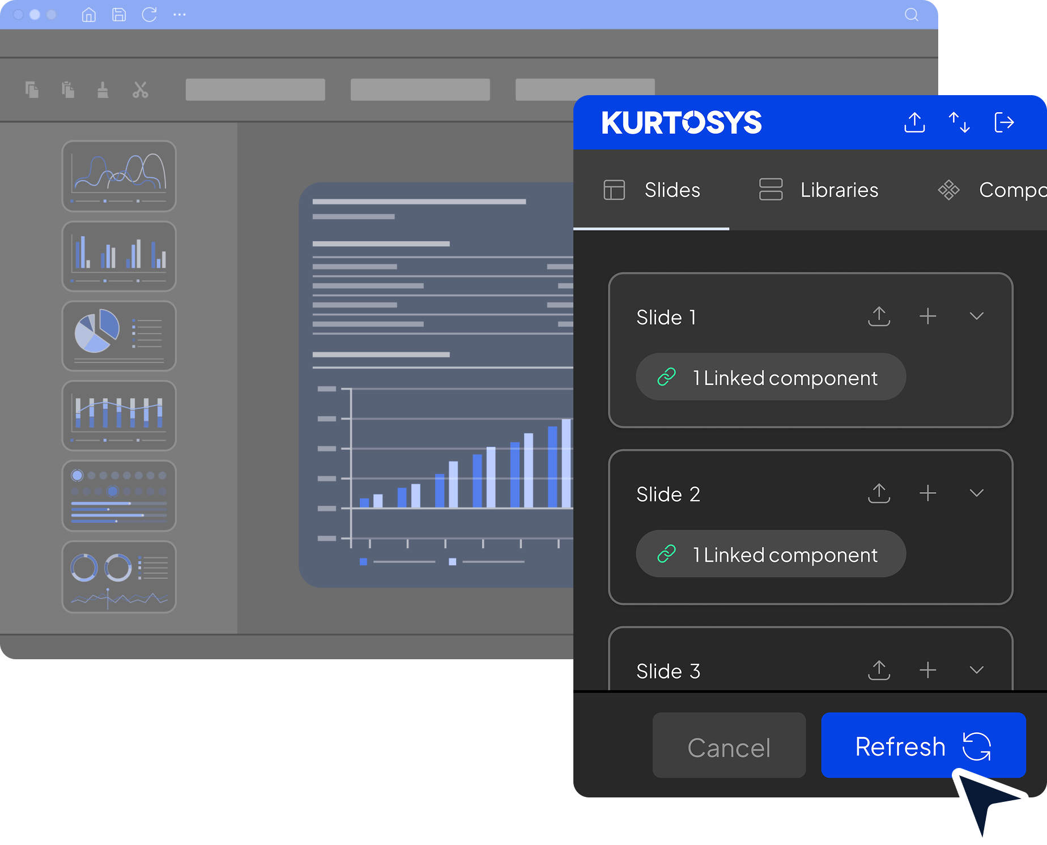
Task: Open the search from the top bar
Action: tap(911, 15)
